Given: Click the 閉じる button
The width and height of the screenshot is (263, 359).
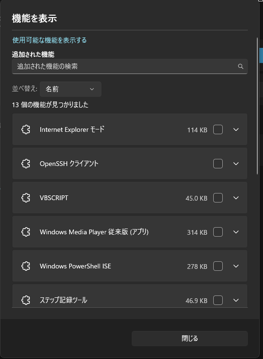Looking at the screenshot, I should click(x=190, y=339).
